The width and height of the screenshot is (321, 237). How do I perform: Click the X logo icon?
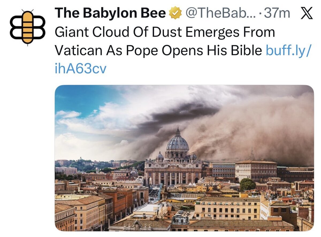(307, 13)
